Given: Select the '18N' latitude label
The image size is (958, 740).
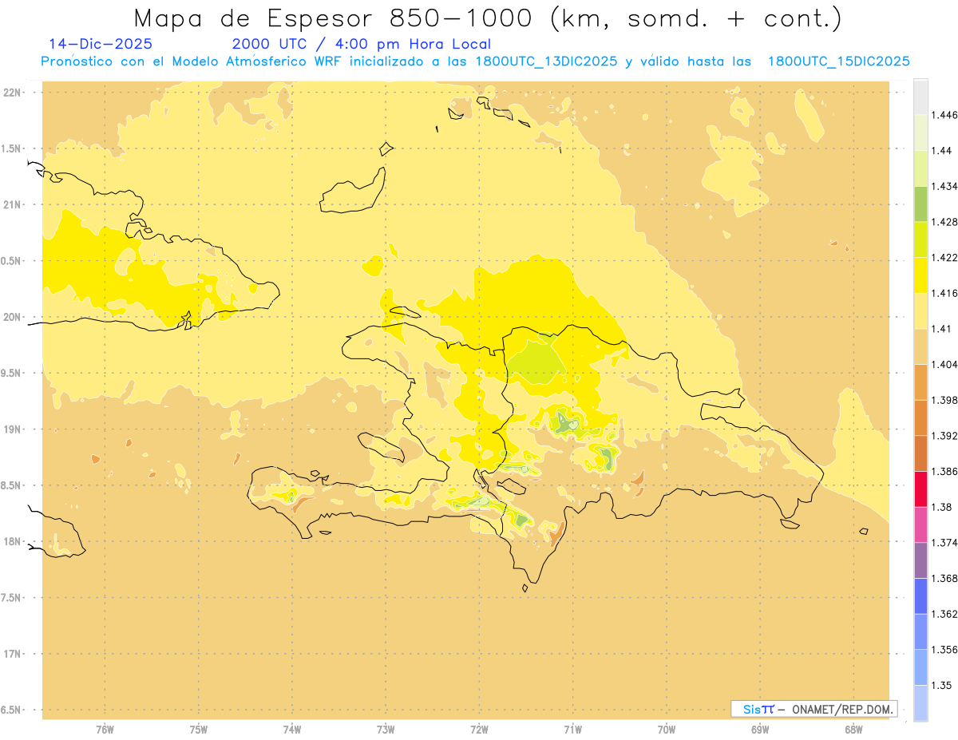Looking at the screenshot, I should tap(12, 542).
